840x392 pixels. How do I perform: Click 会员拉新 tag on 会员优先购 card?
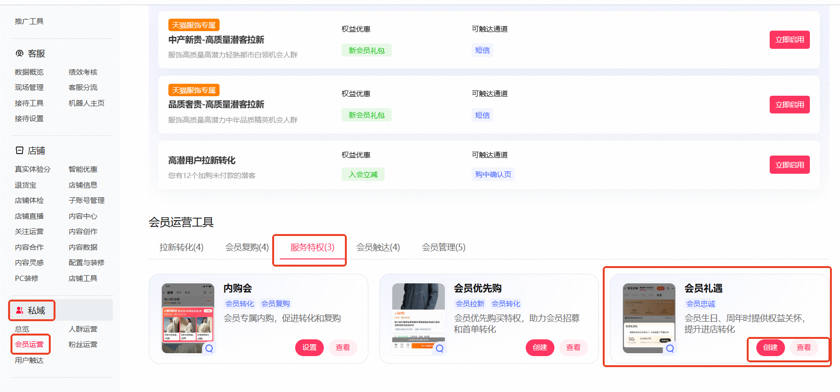pos(470,304)
